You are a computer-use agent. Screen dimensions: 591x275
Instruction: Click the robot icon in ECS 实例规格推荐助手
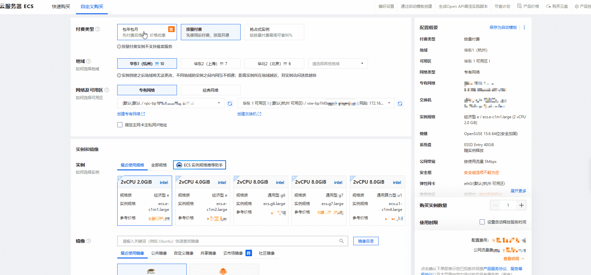point(179,165)
